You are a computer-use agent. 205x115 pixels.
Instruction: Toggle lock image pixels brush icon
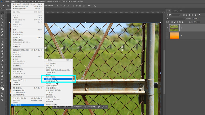pos(175,22)
